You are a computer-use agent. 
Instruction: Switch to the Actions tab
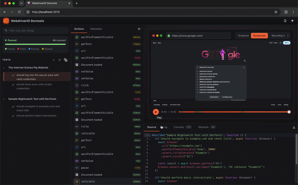(x=79, y=29)
